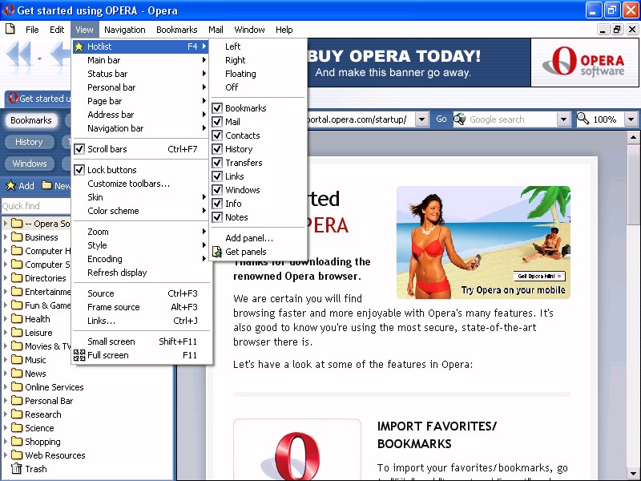The image size is (641, 481).
Task: Click the Full screen icon in View menu
Action: 79,355
